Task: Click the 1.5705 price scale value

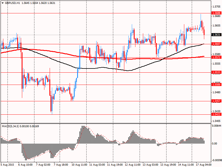Action: tap(216, 6)
